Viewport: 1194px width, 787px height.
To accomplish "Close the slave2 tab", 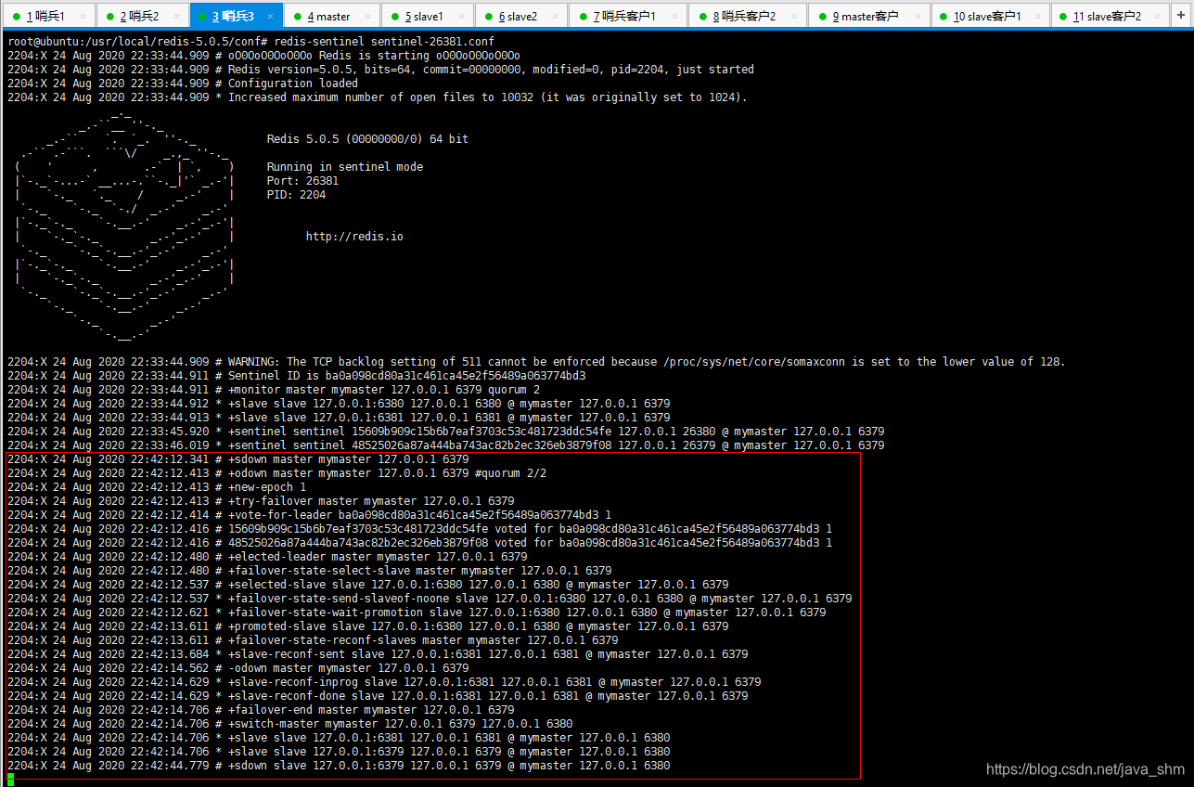I will pyautogui.click(x=556, y=17).
